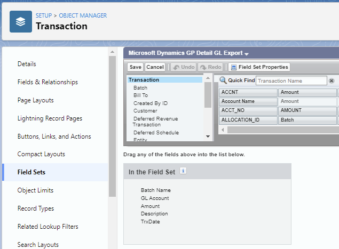Viewport: 339px width, 249px height.
Task: Select Deferred Schedule in the object tree
Action: pos(156,132)
